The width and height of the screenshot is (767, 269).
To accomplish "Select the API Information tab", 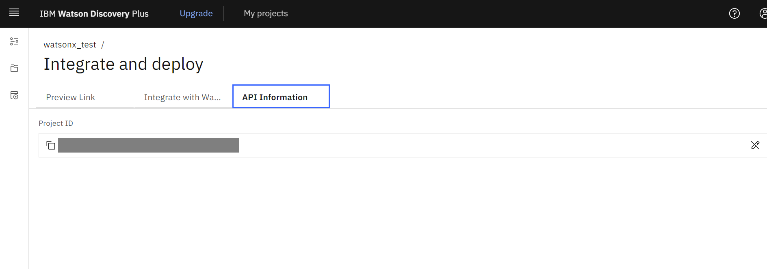I will (281, 97).
